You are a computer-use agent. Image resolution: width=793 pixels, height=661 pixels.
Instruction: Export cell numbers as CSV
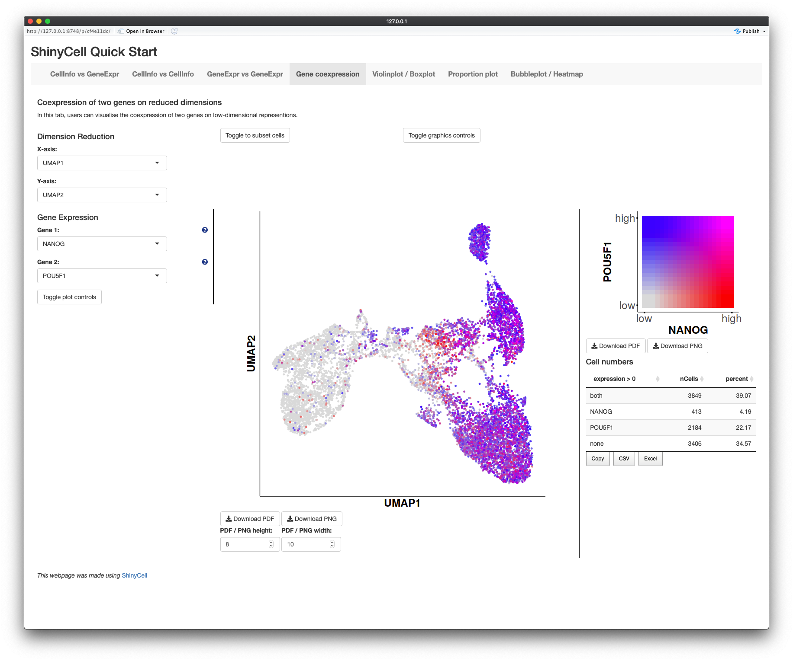(x=624, y=459)
